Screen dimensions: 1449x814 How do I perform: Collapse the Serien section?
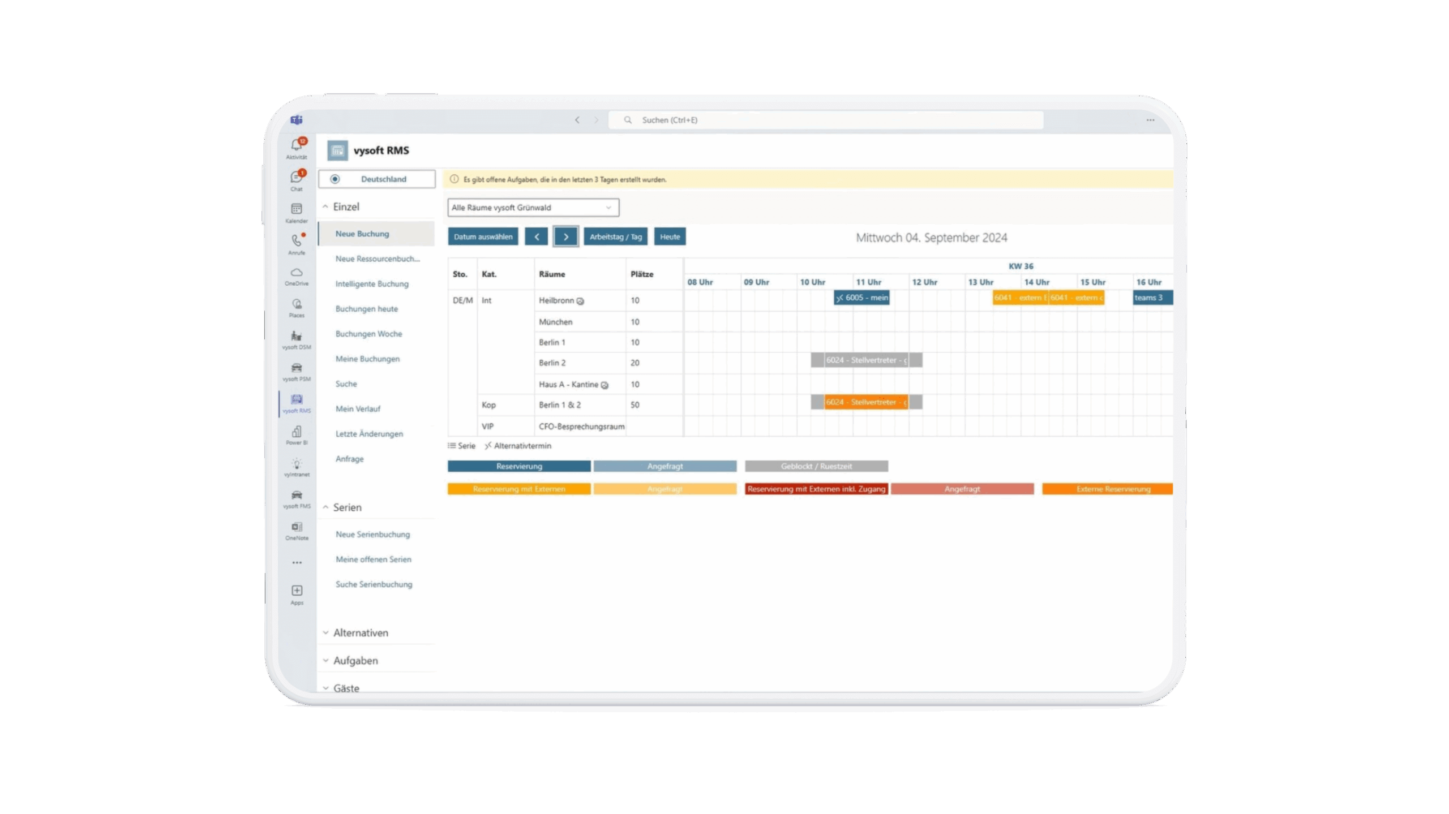click(325, 507)
